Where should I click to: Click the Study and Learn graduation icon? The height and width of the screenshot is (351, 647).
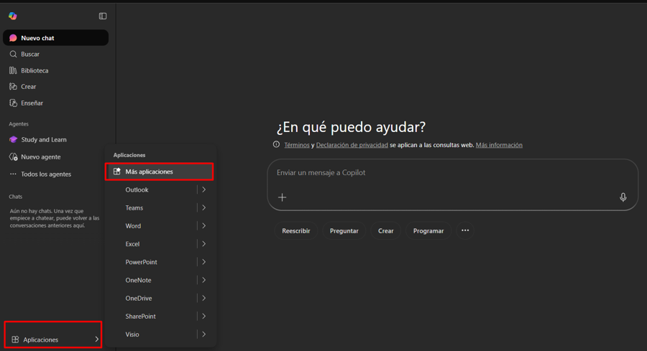tap(13, 140)
